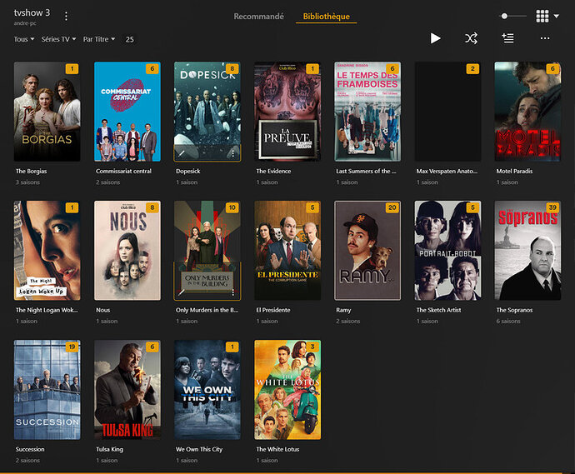Open the dots menu on Dopesick poster
The height and width of the screenshot is (474, 575).
pyautogui.click(x=232, y=153)
